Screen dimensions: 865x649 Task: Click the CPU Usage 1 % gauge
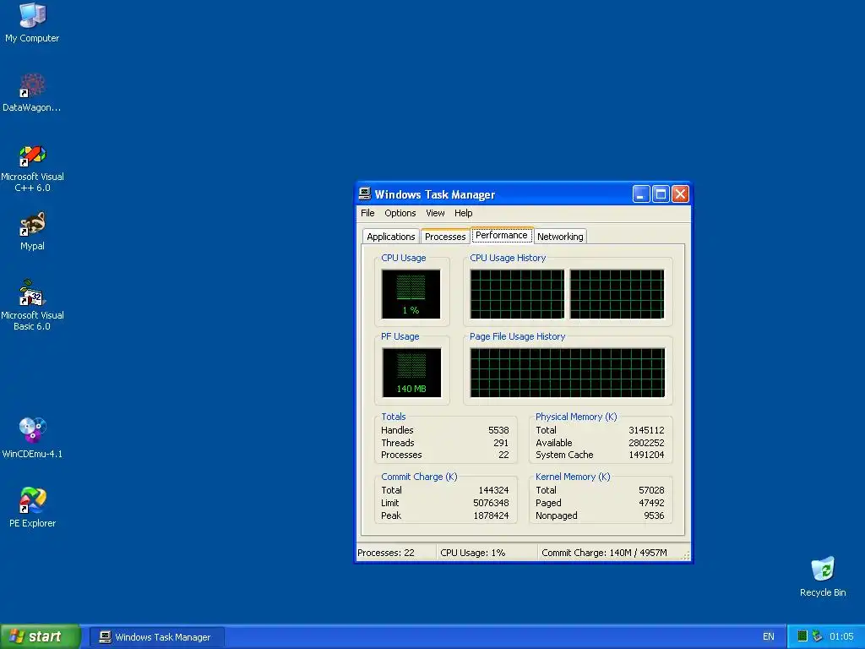point(411,294)
